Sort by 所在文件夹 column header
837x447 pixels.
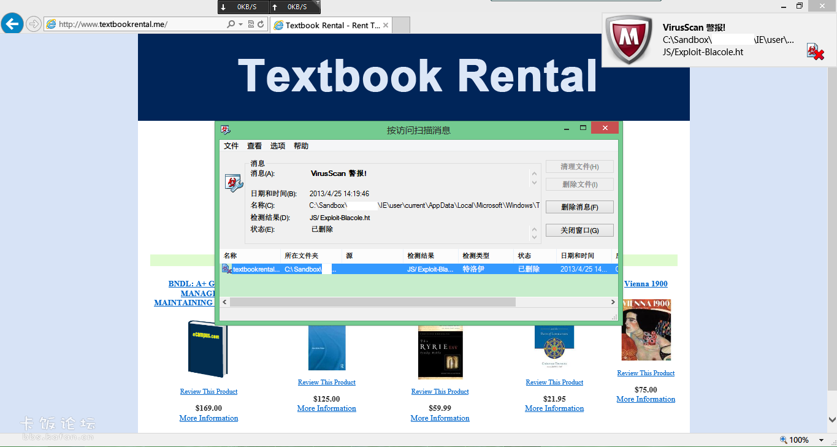311,256
